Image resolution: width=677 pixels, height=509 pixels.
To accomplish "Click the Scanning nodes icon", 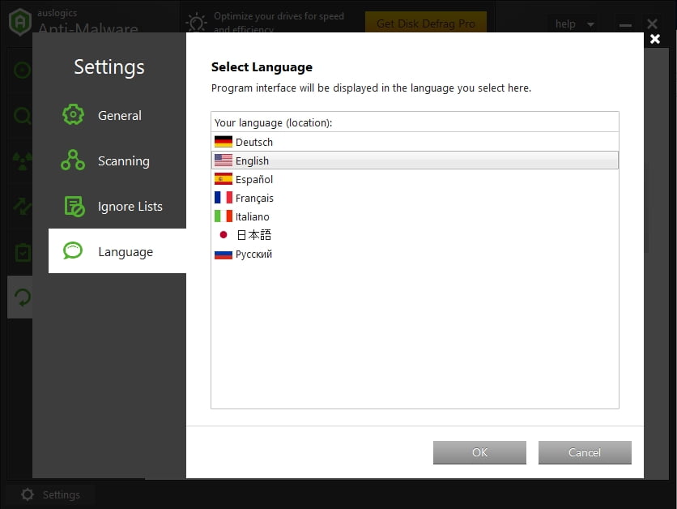I will click(73, 160).
